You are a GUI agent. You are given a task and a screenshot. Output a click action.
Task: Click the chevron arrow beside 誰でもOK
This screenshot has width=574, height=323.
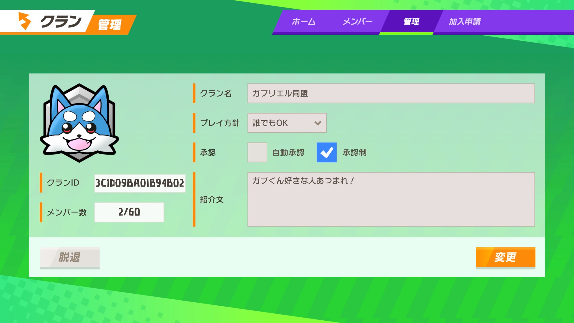click(317, 123)
